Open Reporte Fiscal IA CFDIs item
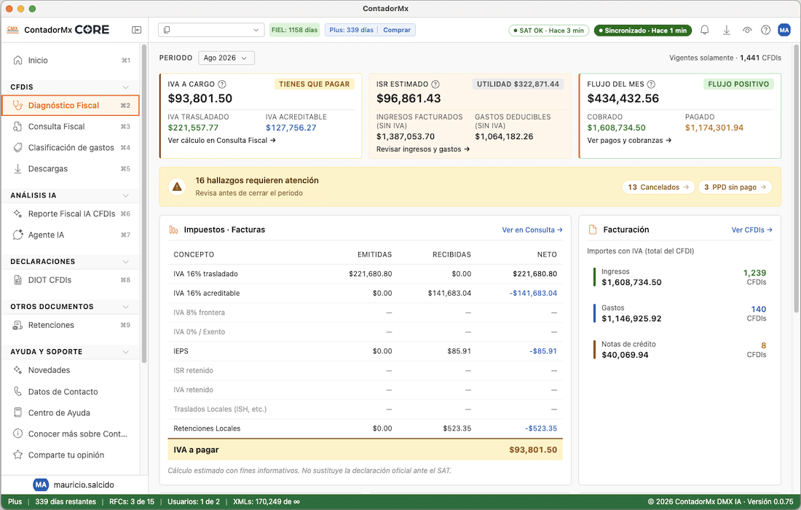 click(x=71, y=213)
